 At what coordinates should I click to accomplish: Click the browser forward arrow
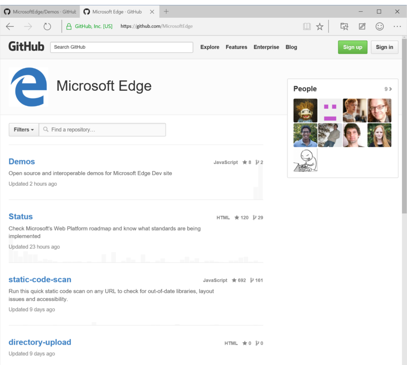coord(28,26)
